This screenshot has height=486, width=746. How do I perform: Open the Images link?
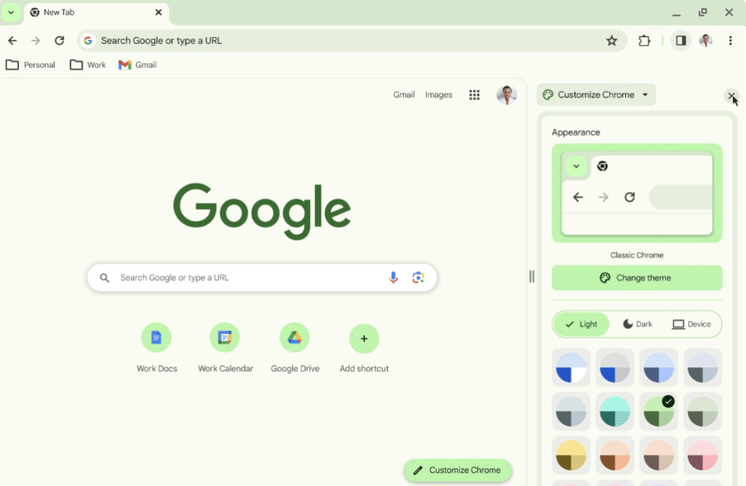(x=439, y=95)
